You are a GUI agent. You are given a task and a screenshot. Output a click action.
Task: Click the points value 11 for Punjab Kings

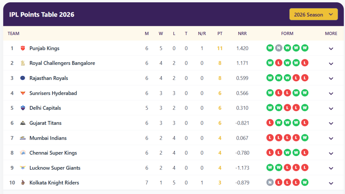[220, 48]
